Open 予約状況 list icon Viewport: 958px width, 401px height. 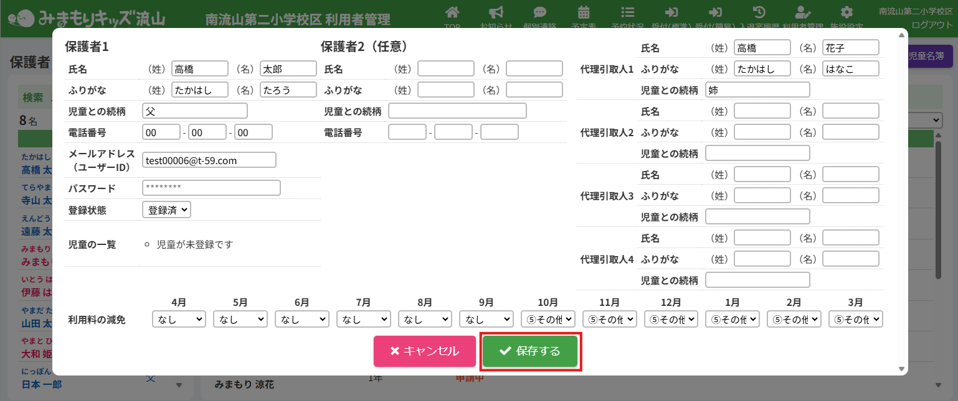(x=628, y=13)
